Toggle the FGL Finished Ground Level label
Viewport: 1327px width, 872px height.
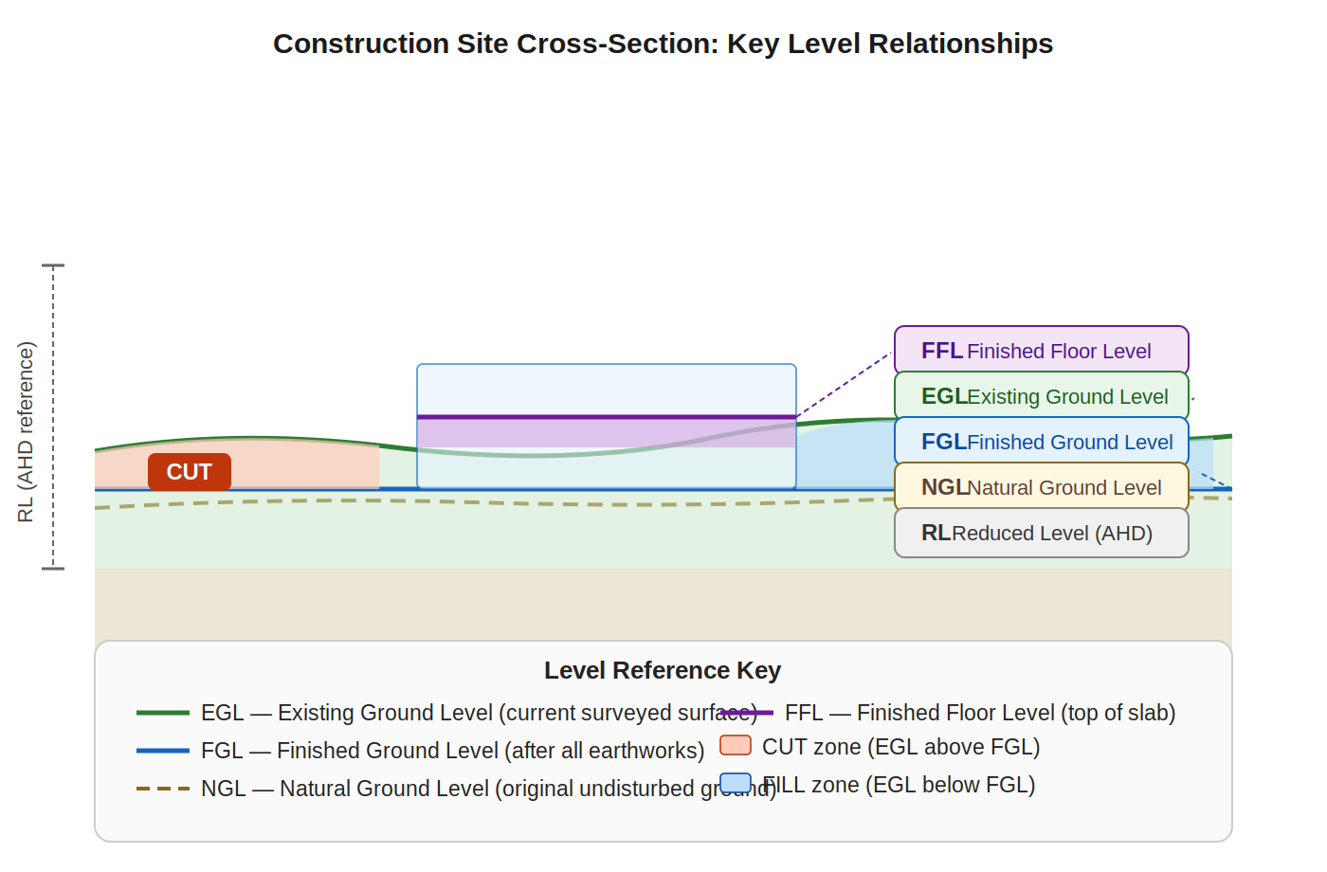click(1041, 442)
